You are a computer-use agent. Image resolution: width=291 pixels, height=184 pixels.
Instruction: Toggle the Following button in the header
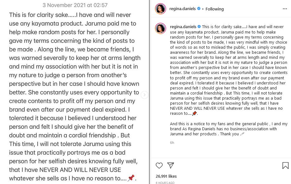(x=214, y=9)
